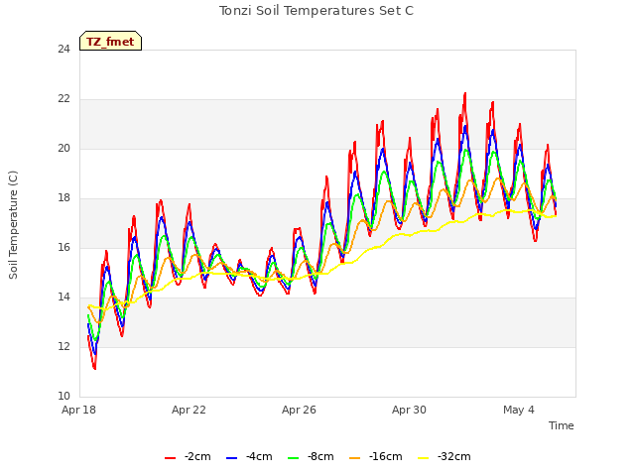Click the Apr 30 x-axis tick label
This screenshot has width=635, height=476.
point(409,410)
